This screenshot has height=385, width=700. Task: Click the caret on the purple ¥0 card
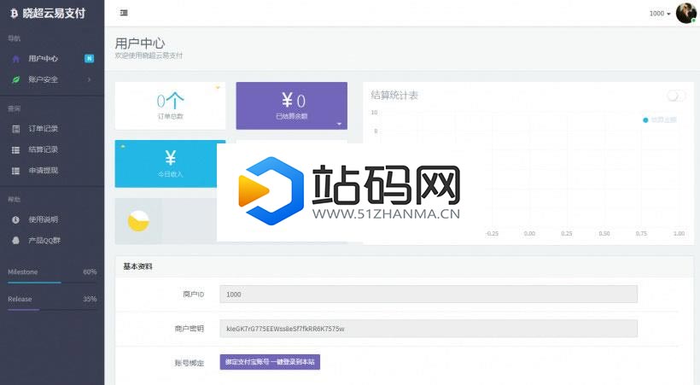coord(339,124)
